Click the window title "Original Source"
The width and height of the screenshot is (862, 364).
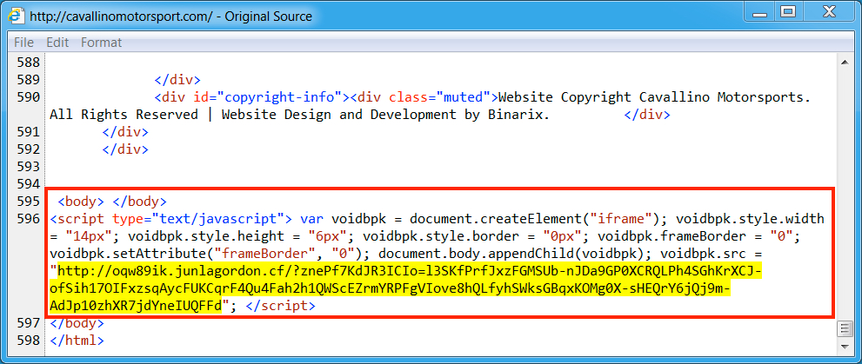click(x=268, y=17)
